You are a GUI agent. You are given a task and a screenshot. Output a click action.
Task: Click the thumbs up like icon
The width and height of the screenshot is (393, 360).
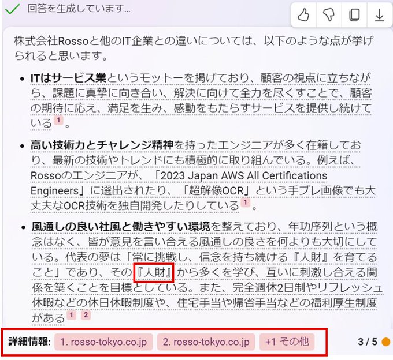coord(303,15)
